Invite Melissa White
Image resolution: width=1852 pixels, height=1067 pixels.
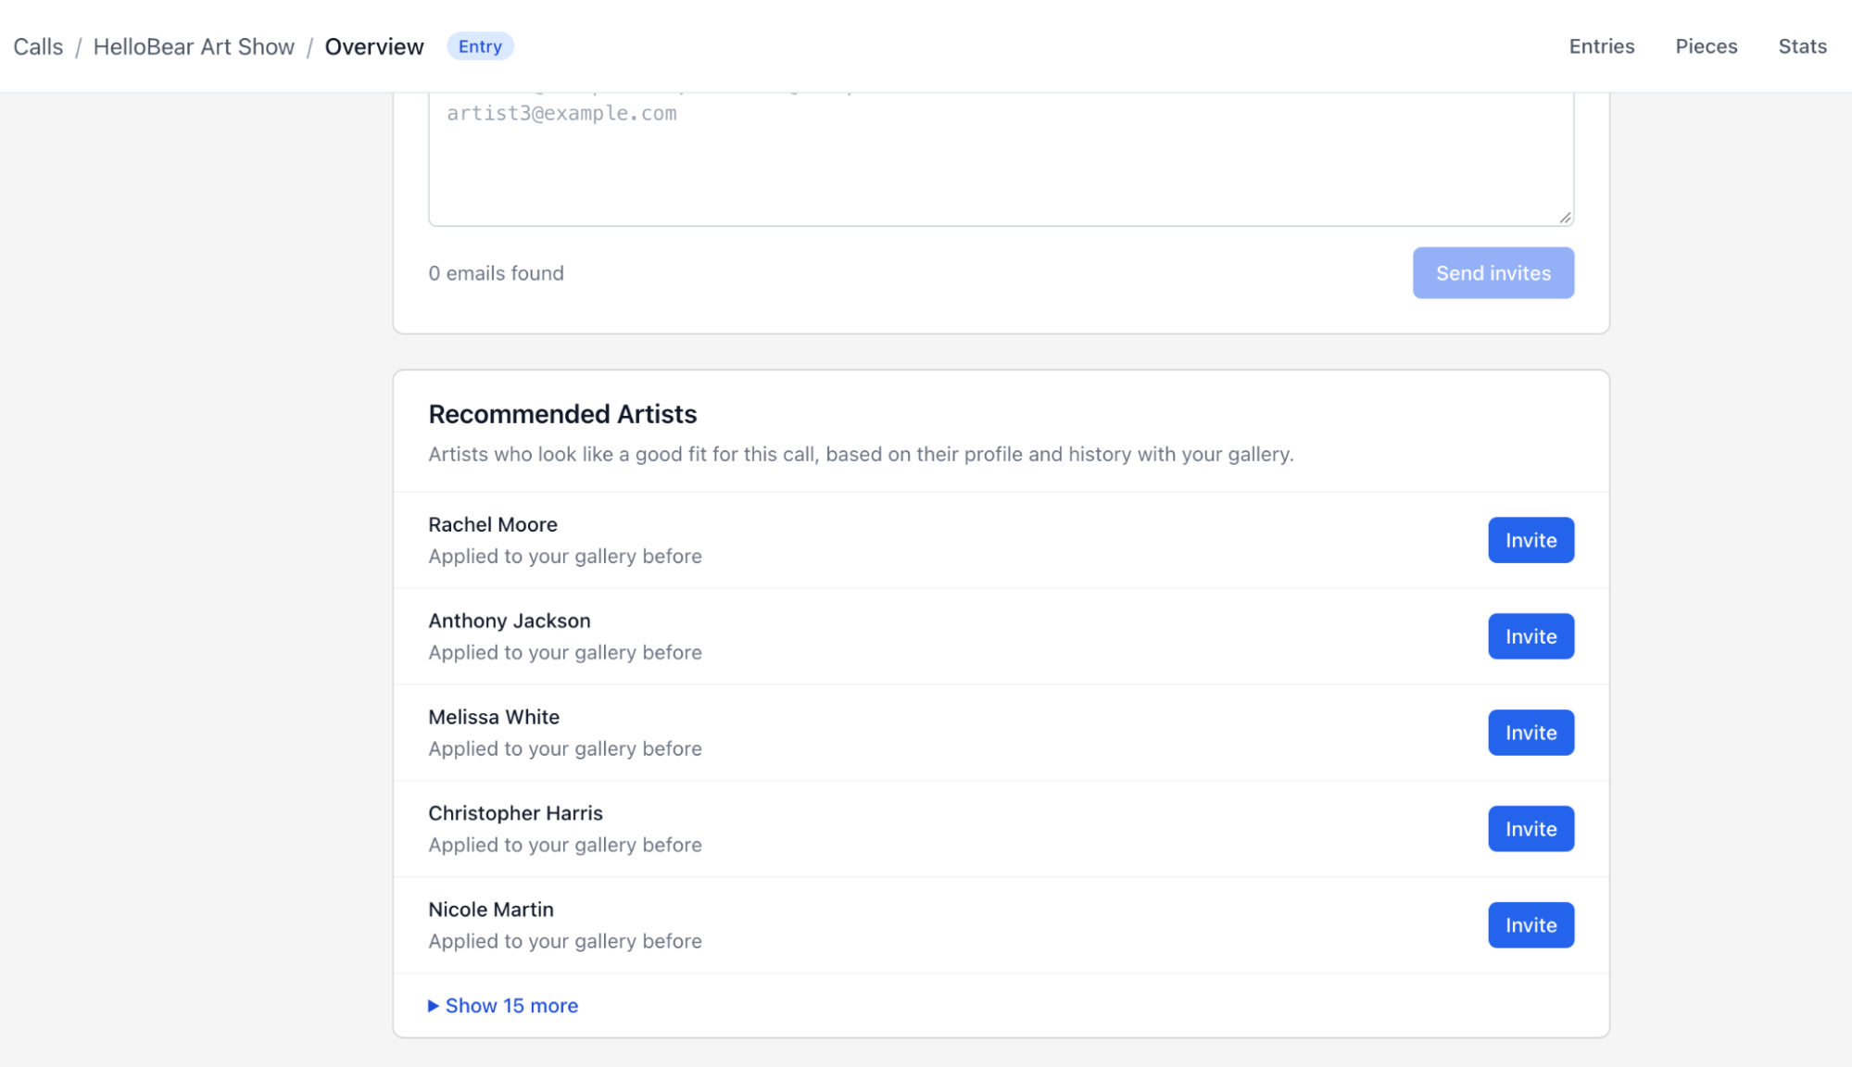click(1531, 733)
